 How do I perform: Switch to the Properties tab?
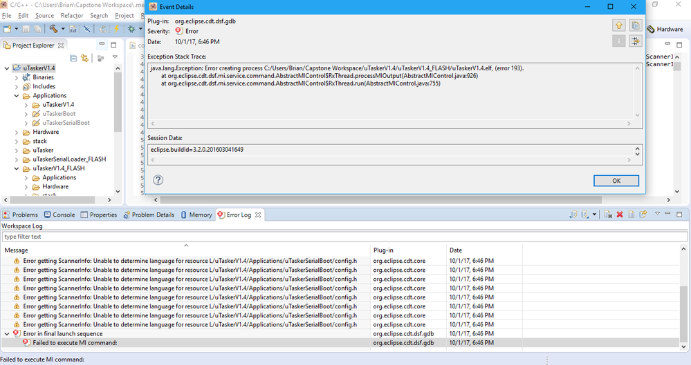pos(99,215)
